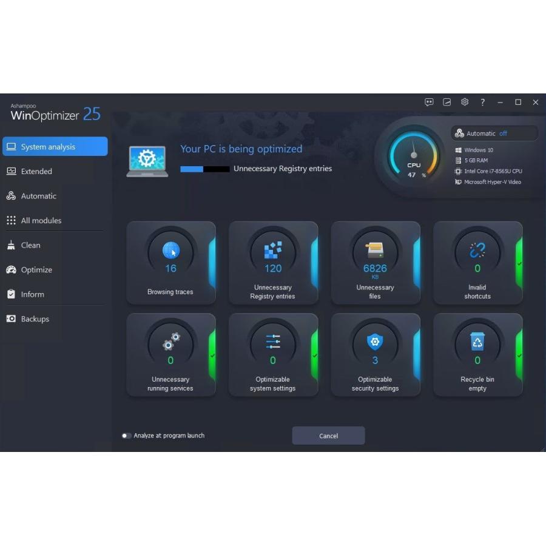Select the Browsing traces module icon

tap(170, 251)
